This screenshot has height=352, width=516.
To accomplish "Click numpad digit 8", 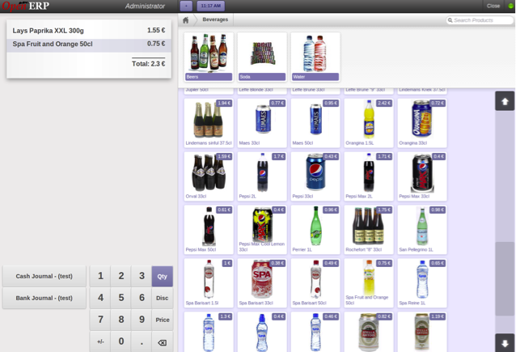I will pyautogui.click(x=121, y=320).
